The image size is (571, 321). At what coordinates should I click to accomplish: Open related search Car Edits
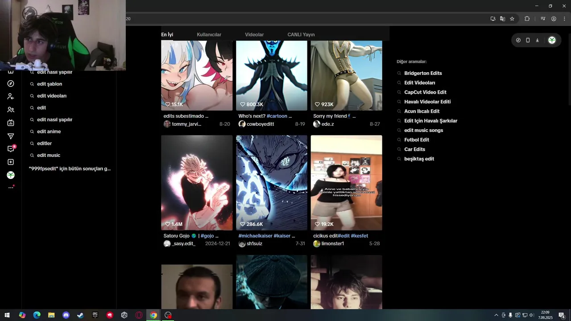[x=414, y=149]
